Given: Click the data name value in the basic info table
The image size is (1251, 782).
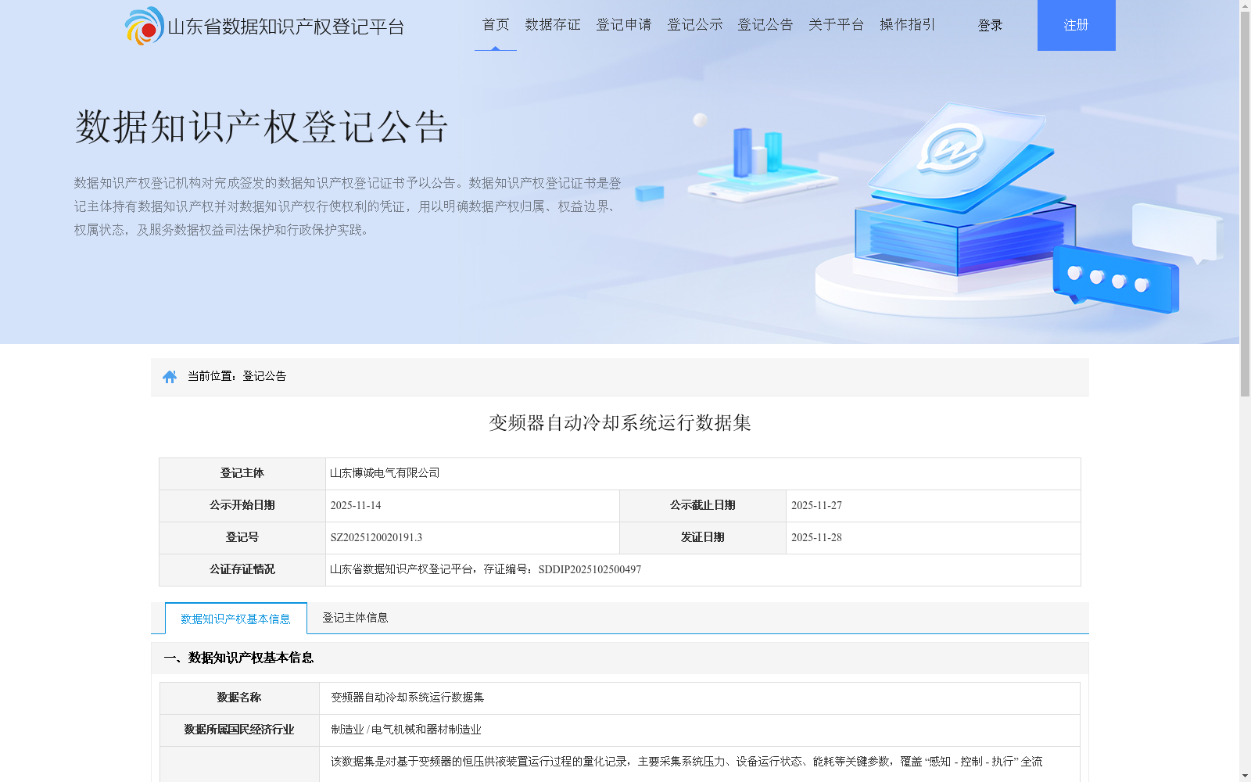Looking at the screenshot, I should click(x=407, y=698).
